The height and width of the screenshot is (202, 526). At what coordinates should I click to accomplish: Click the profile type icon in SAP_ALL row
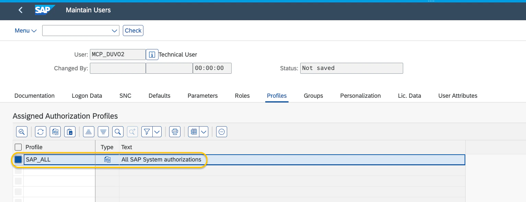(107, 159)
